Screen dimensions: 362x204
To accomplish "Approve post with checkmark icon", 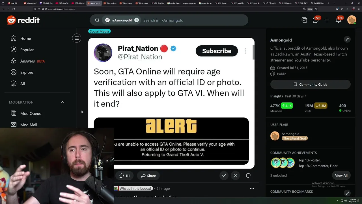I will 224,176.
